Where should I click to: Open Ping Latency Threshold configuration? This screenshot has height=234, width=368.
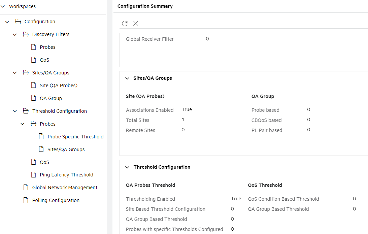tap(65, 174)
